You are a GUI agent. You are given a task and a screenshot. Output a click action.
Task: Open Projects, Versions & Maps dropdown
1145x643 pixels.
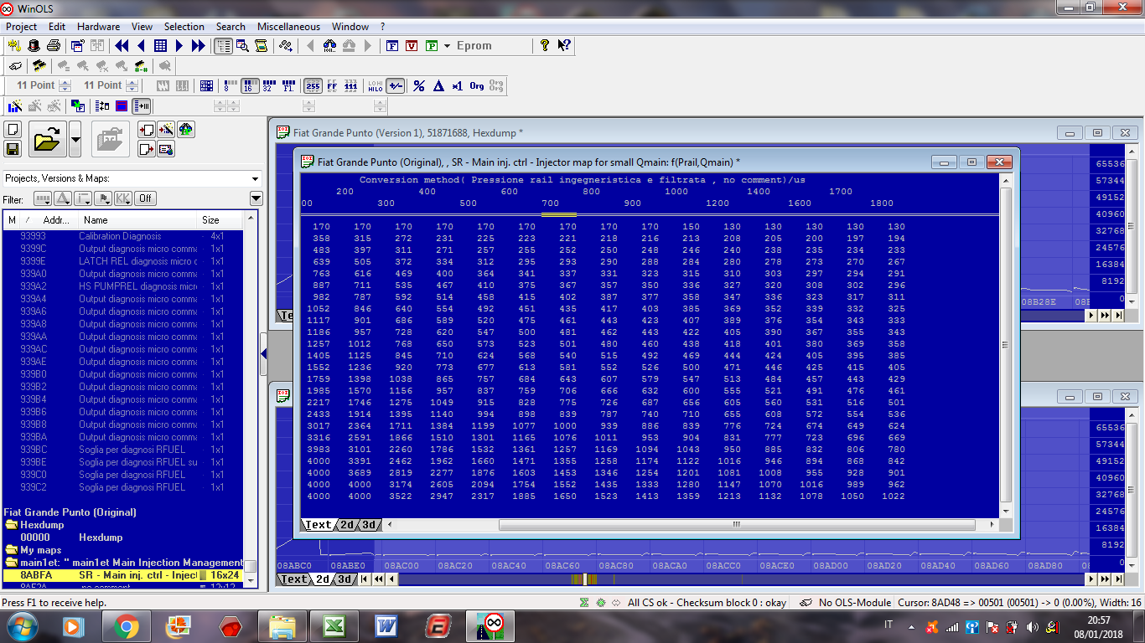[132, 178]
